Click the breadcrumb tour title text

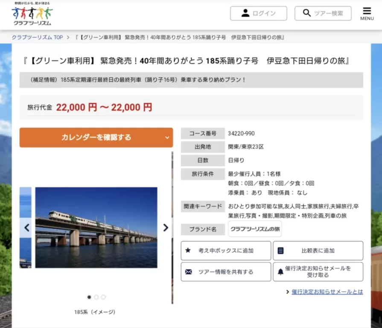180,37
